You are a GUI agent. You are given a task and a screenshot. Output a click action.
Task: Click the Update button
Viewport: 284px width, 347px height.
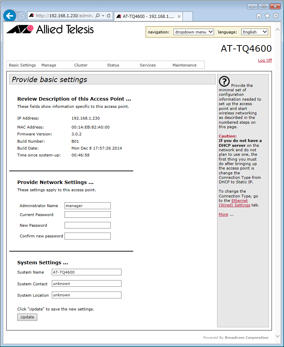coord(27,317)
